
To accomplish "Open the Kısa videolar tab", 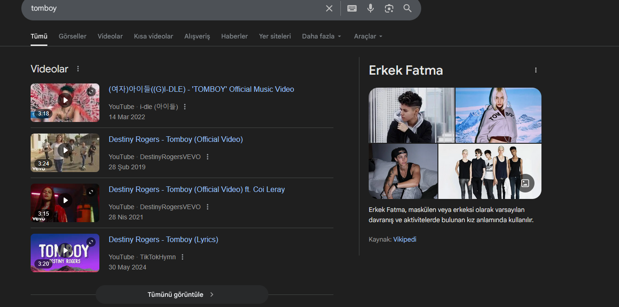I will [153, 36].
